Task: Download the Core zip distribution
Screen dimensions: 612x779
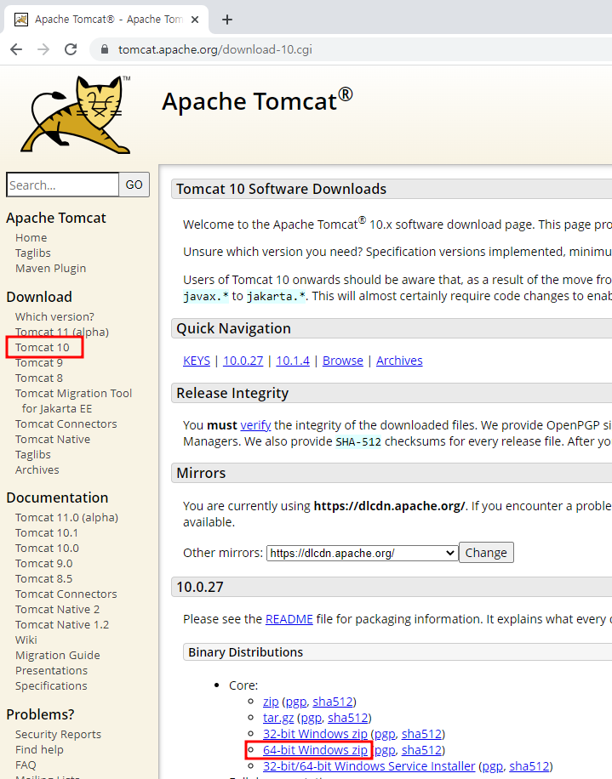Action: (x=271, y=702)
